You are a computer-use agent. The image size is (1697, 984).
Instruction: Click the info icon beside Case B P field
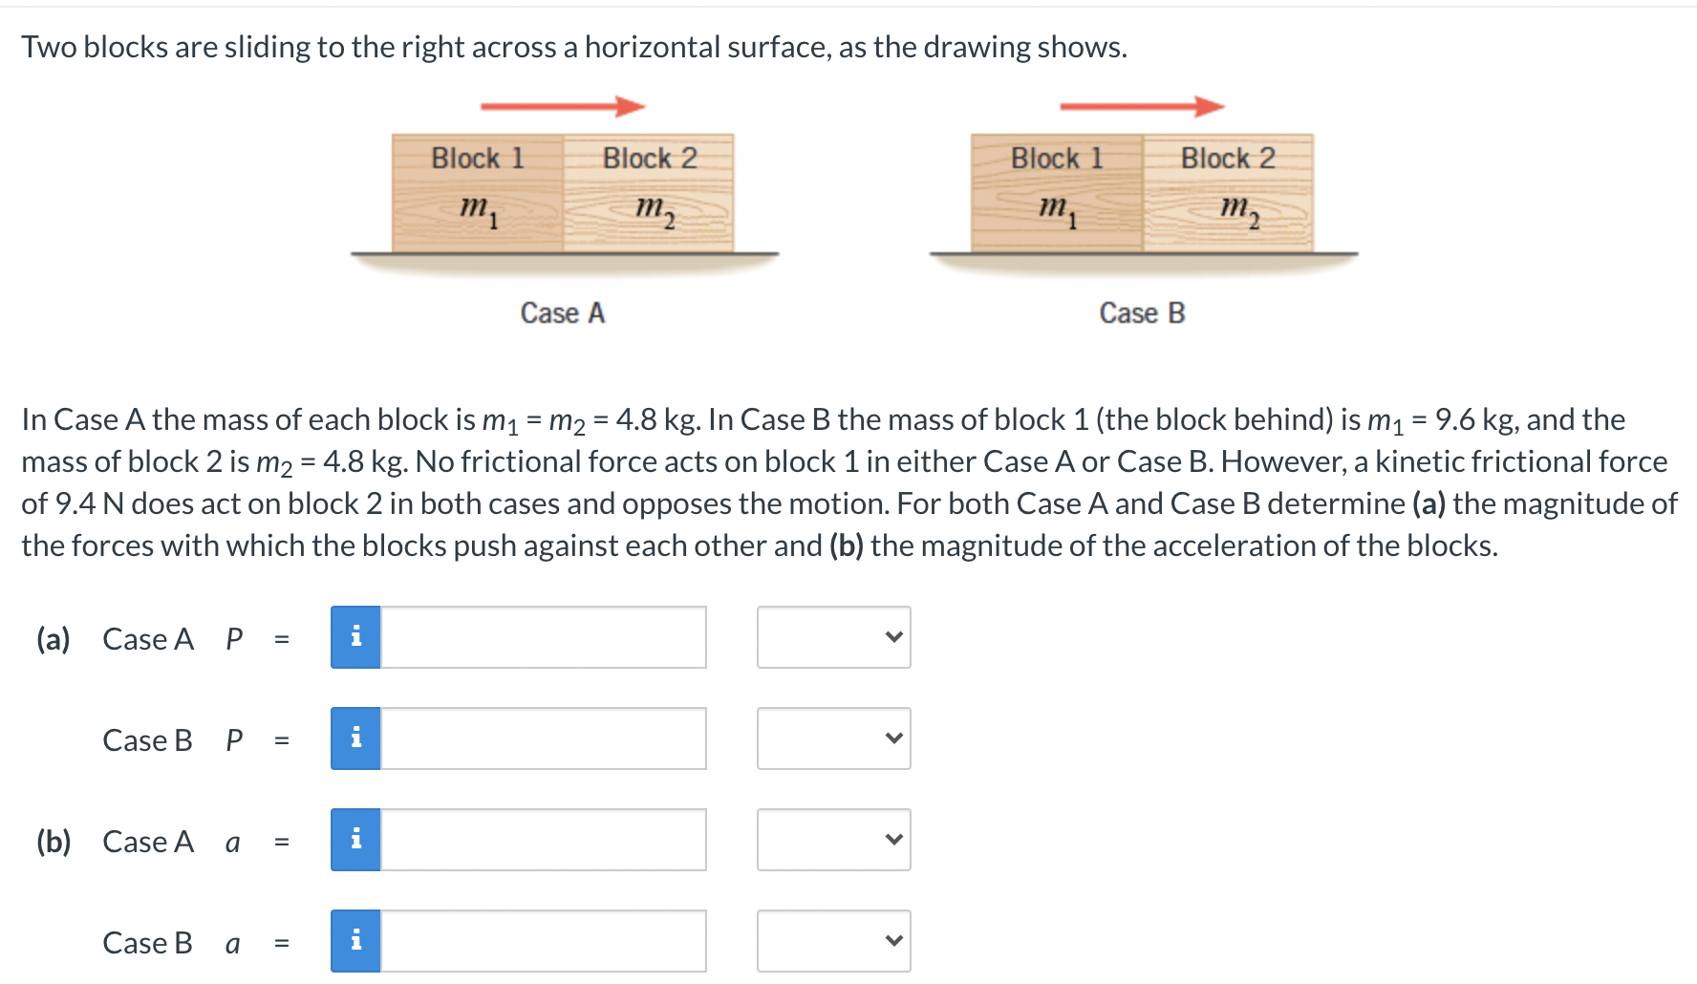coord(354,738)
